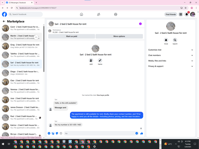The image size is (199, 149).
Task: Click the Search Facebook field
Action: [x=25, y=14]
